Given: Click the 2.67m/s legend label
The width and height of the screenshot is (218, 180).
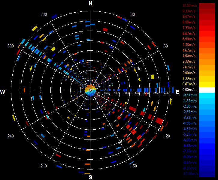Looking at the screenshot, I should [x=189, y=67].
